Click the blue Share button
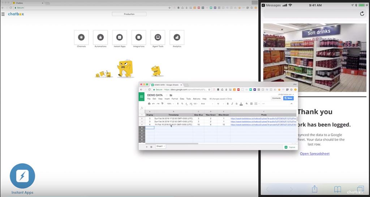 coord(288,98)
